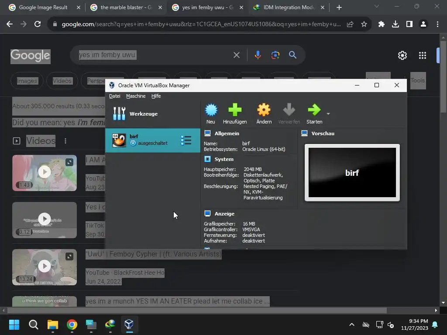Open Google quick settings gear

[x=402, y=55]
